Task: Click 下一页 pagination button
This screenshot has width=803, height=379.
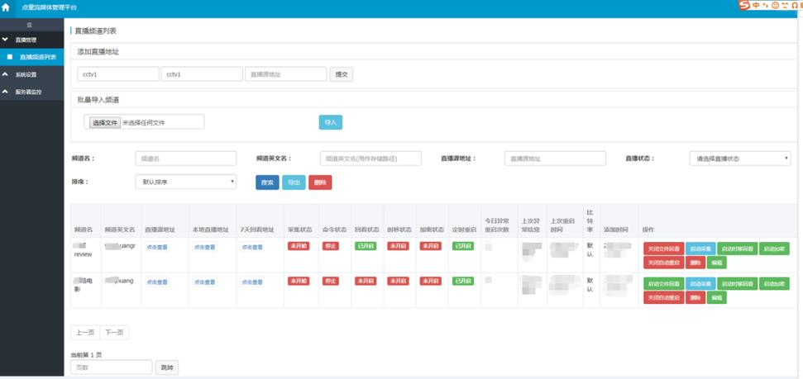Action: pos(114,333)
